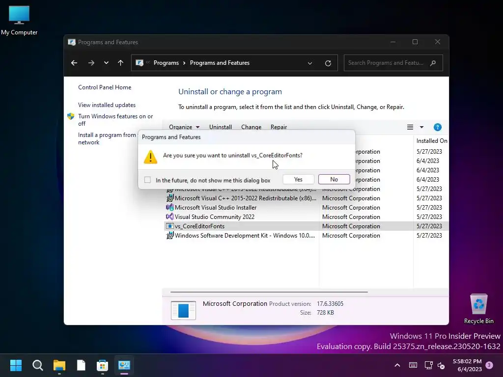Select the vs_CoreEditorFonts entry

pos(306,226)
